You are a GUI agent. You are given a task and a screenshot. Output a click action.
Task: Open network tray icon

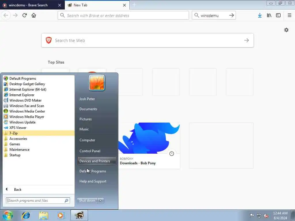259,216
